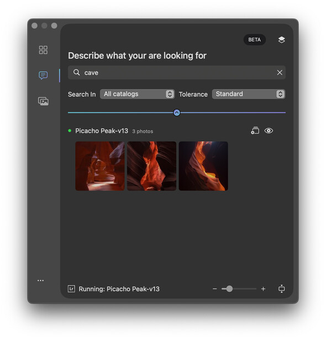Click the layers stack icon
Viewport: 326px width, 340px height.
tap(282, 40)
